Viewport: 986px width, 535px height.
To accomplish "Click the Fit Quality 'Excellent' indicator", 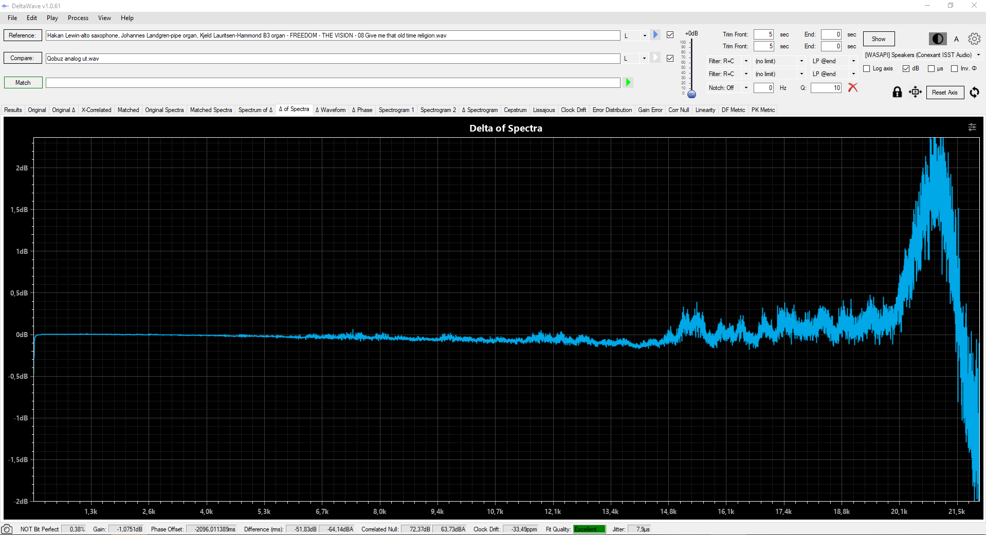I will (590, 529).
